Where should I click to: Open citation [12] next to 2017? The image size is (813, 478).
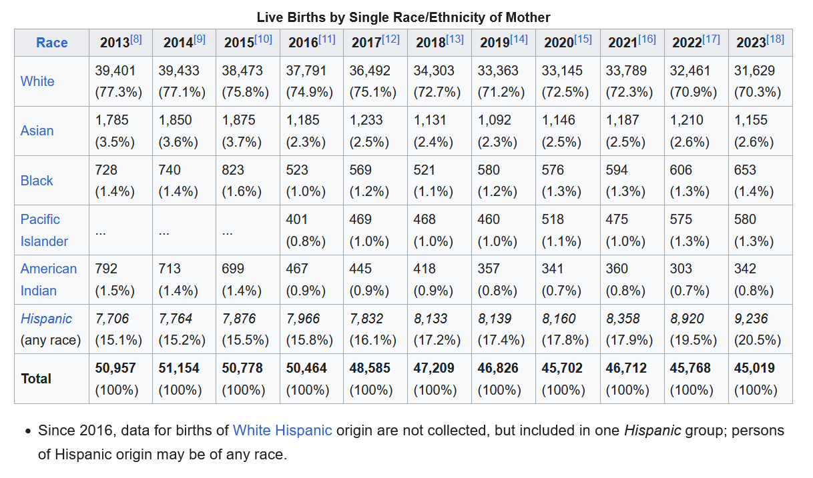pos(390,39)
